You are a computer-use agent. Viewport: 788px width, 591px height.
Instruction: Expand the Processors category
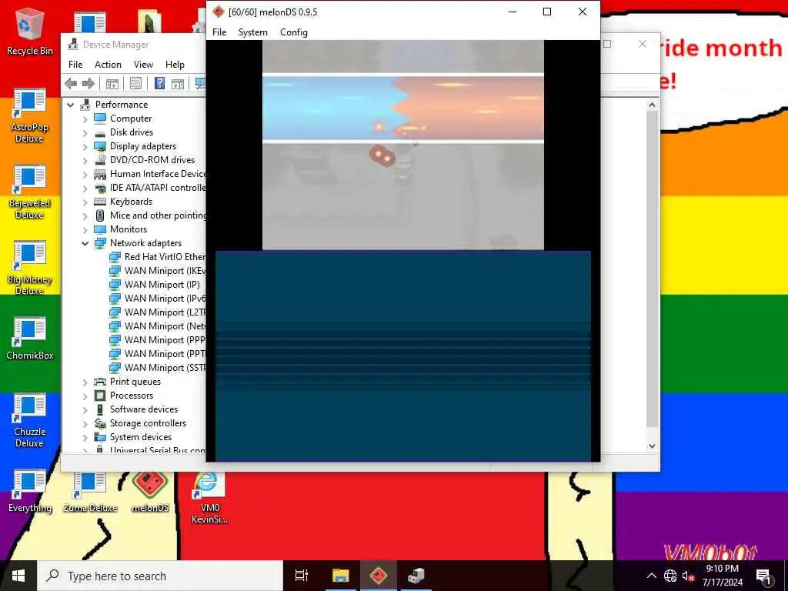(x=85, y=396)
